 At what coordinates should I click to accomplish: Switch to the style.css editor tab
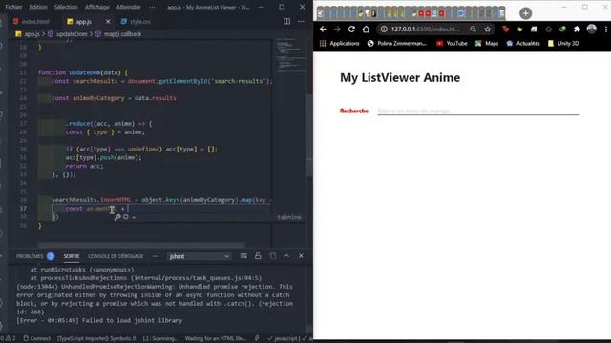136,22
